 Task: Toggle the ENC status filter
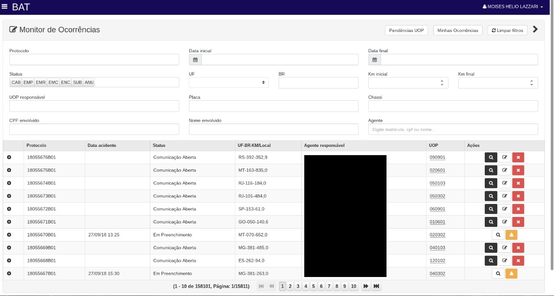[65, 82]
